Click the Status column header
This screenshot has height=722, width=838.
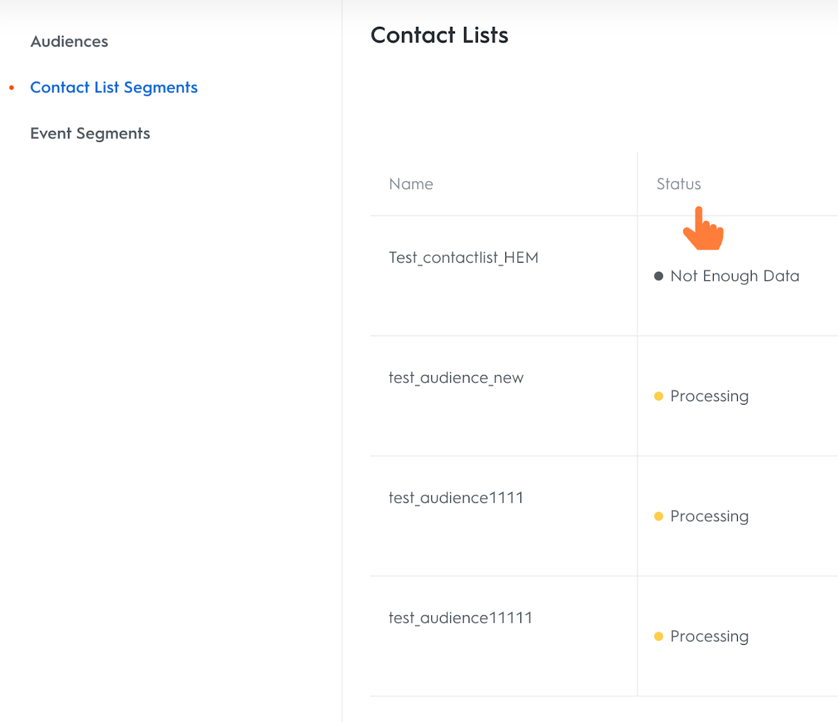[x=679, y=184]
